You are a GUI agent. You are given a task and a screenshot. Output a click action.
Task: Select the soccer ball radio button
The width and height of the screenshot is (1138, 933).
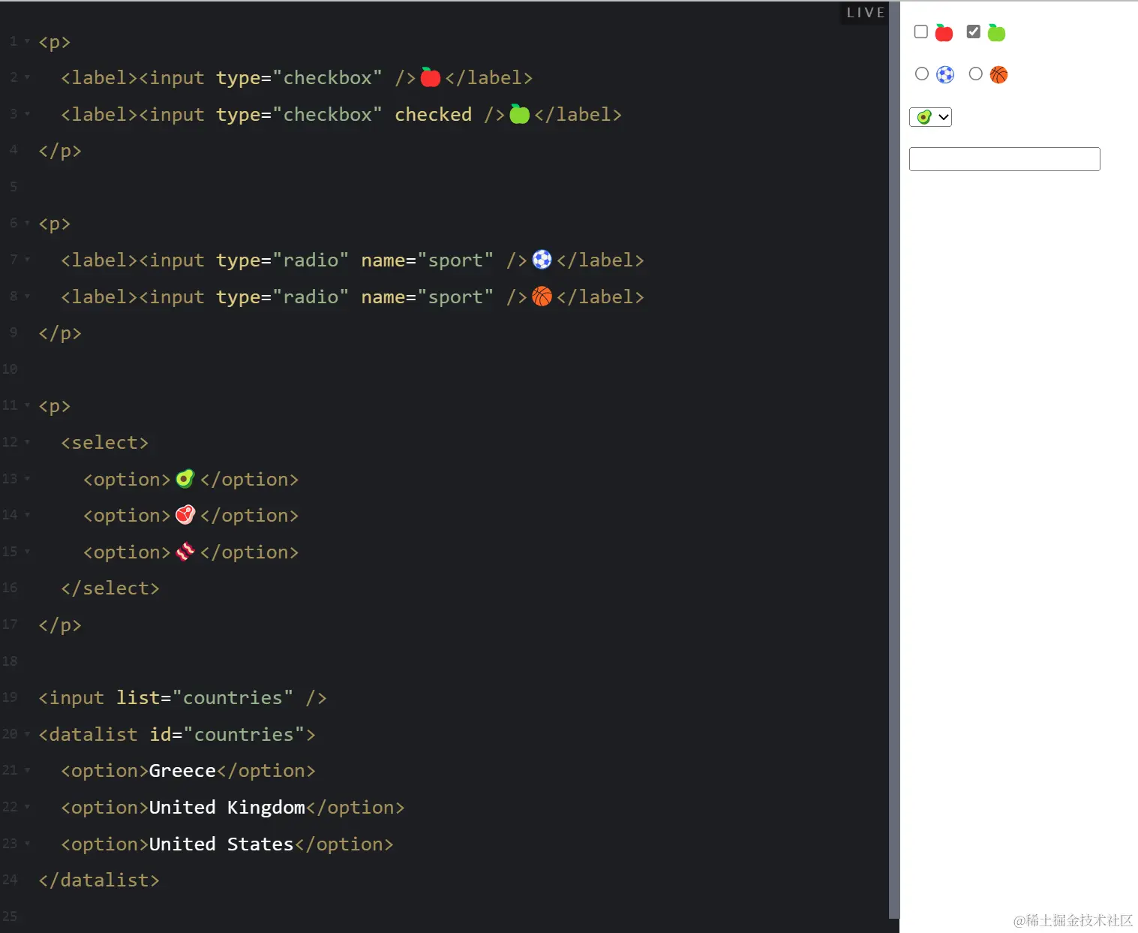click(x=922, y=74)
